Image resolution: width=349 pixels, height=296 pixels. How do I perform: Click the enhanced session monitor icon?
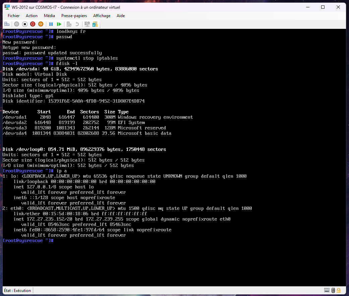point(87,24)
